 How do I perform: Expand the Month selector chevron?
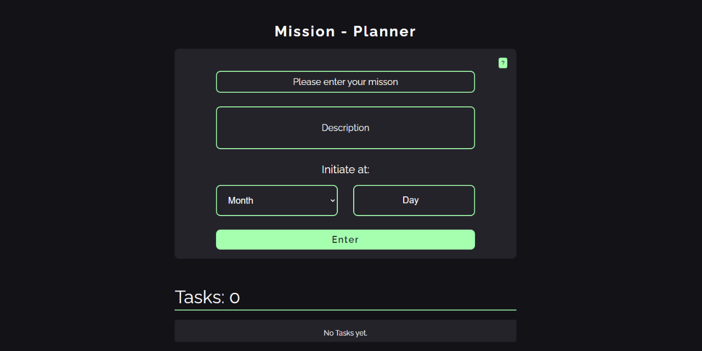[332, 200]
